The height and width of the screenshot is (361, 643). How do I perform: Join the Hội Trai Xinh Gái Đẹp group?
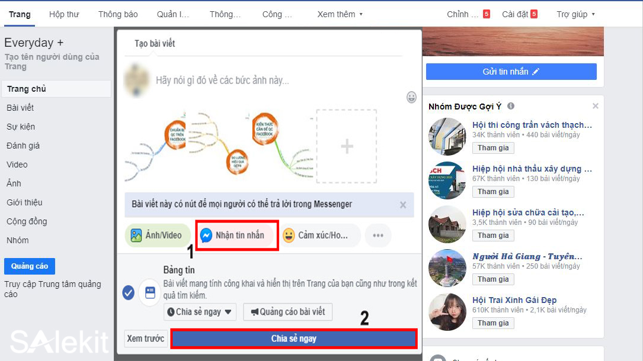coord(492,323)
